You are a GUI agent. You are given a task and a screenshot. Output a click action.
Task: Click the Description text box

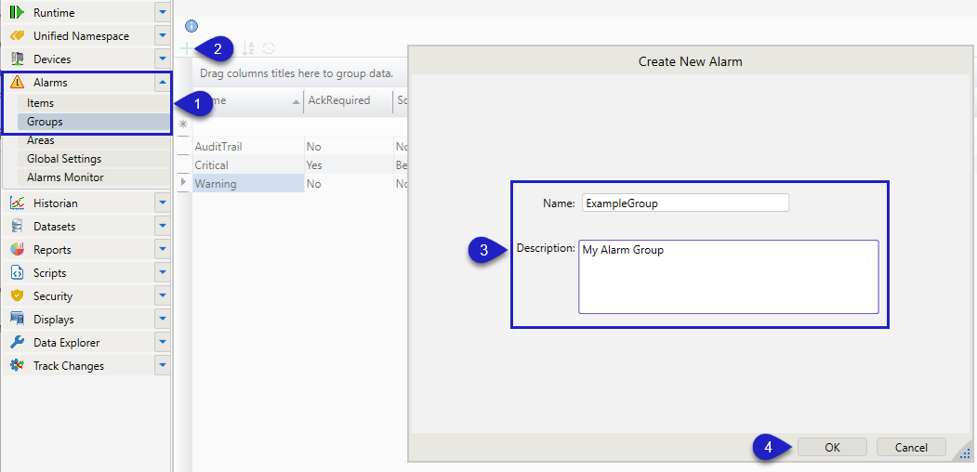click(728, 277)
